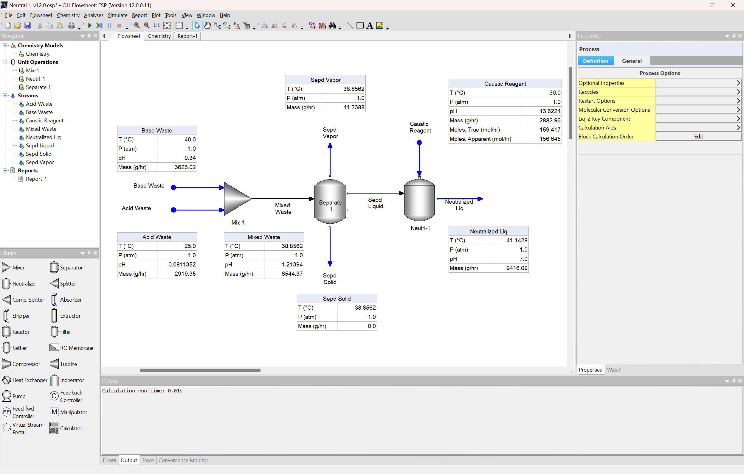Run the simulation with the play icon
Screen dimensions: 744x474
(89, 26)
